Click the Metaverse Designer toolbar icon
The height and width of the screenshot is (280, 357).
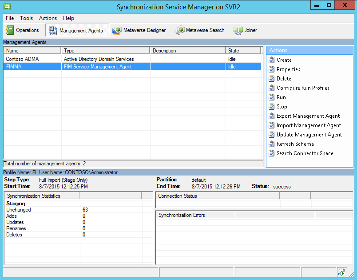117,30
